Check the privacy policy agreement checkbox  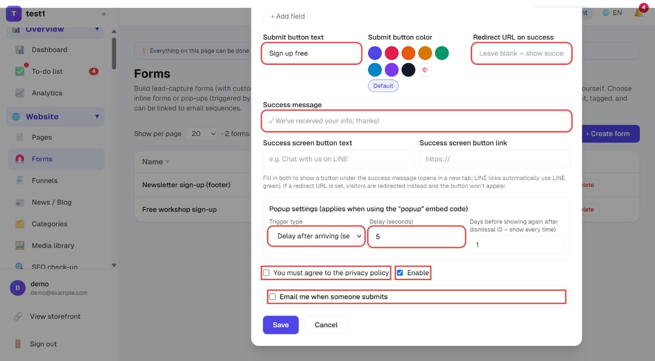[267, 273]
